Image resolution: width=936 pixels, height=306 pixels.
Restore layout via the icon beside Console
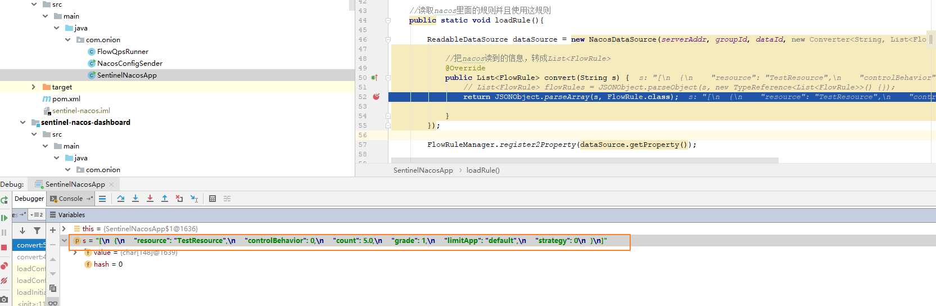click(x=89, y=199)
